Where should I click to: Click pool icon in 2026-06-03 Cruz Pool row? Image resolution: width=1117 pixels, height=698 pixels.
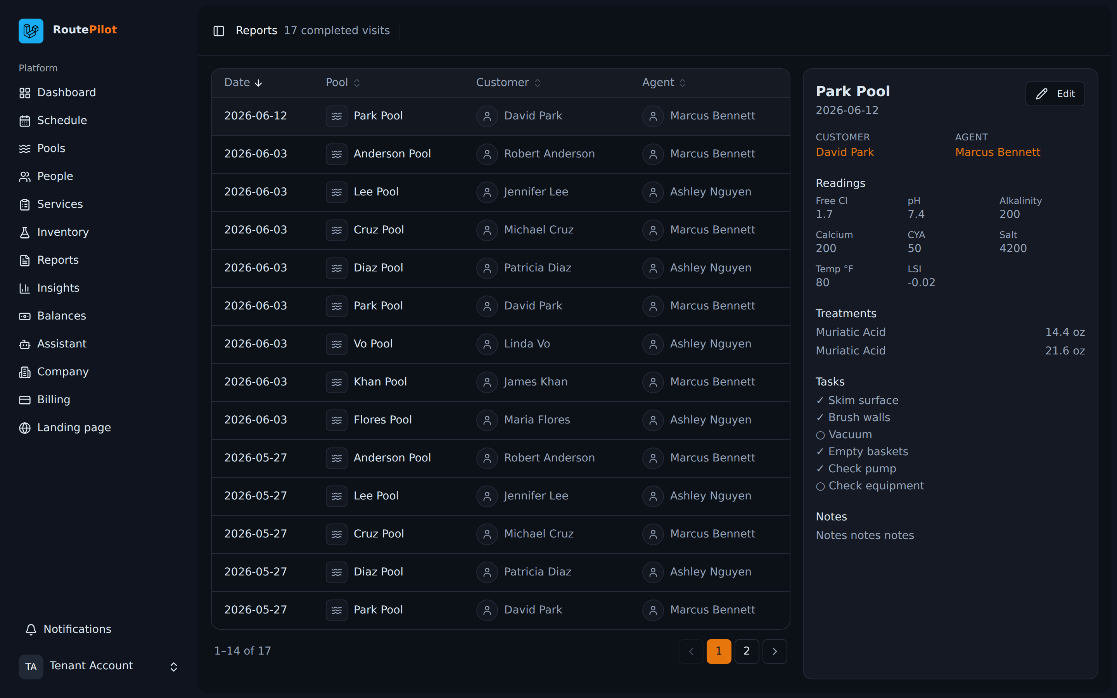coord(337,230)
